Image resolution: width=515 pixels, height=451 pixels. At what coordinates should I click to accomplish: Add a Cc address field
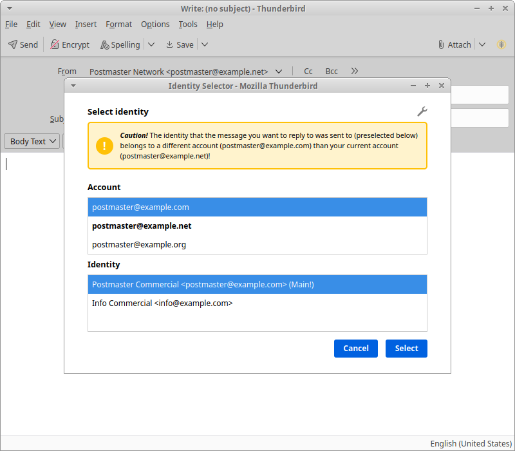[308, 72]
